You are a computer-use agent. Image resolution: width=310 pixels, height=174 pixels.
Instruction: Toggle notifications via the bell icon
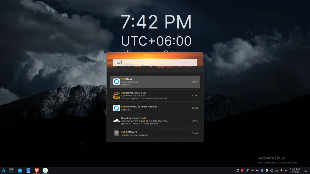[238, 170]
